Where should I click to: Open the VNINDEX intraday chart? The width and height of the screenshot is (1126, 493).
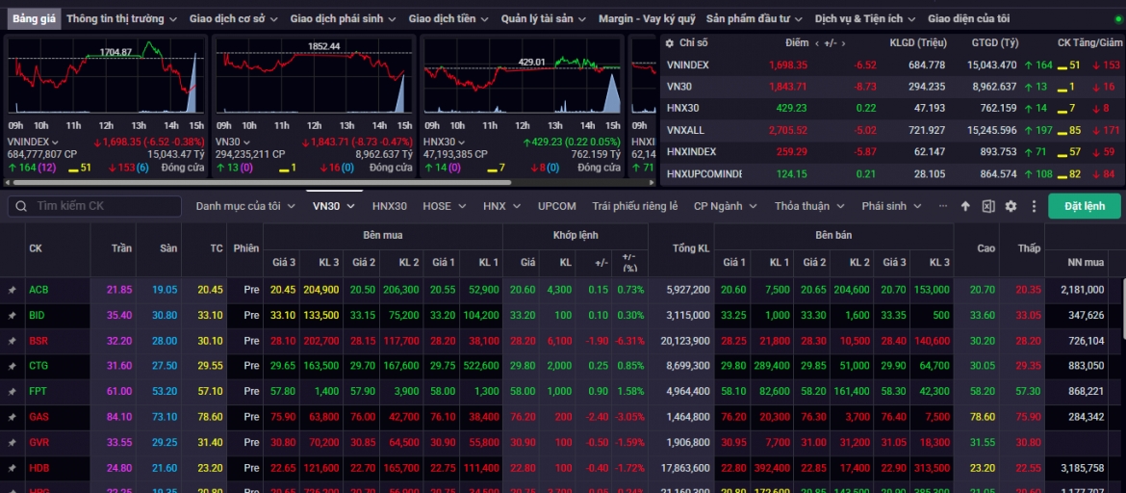point(106,77)
